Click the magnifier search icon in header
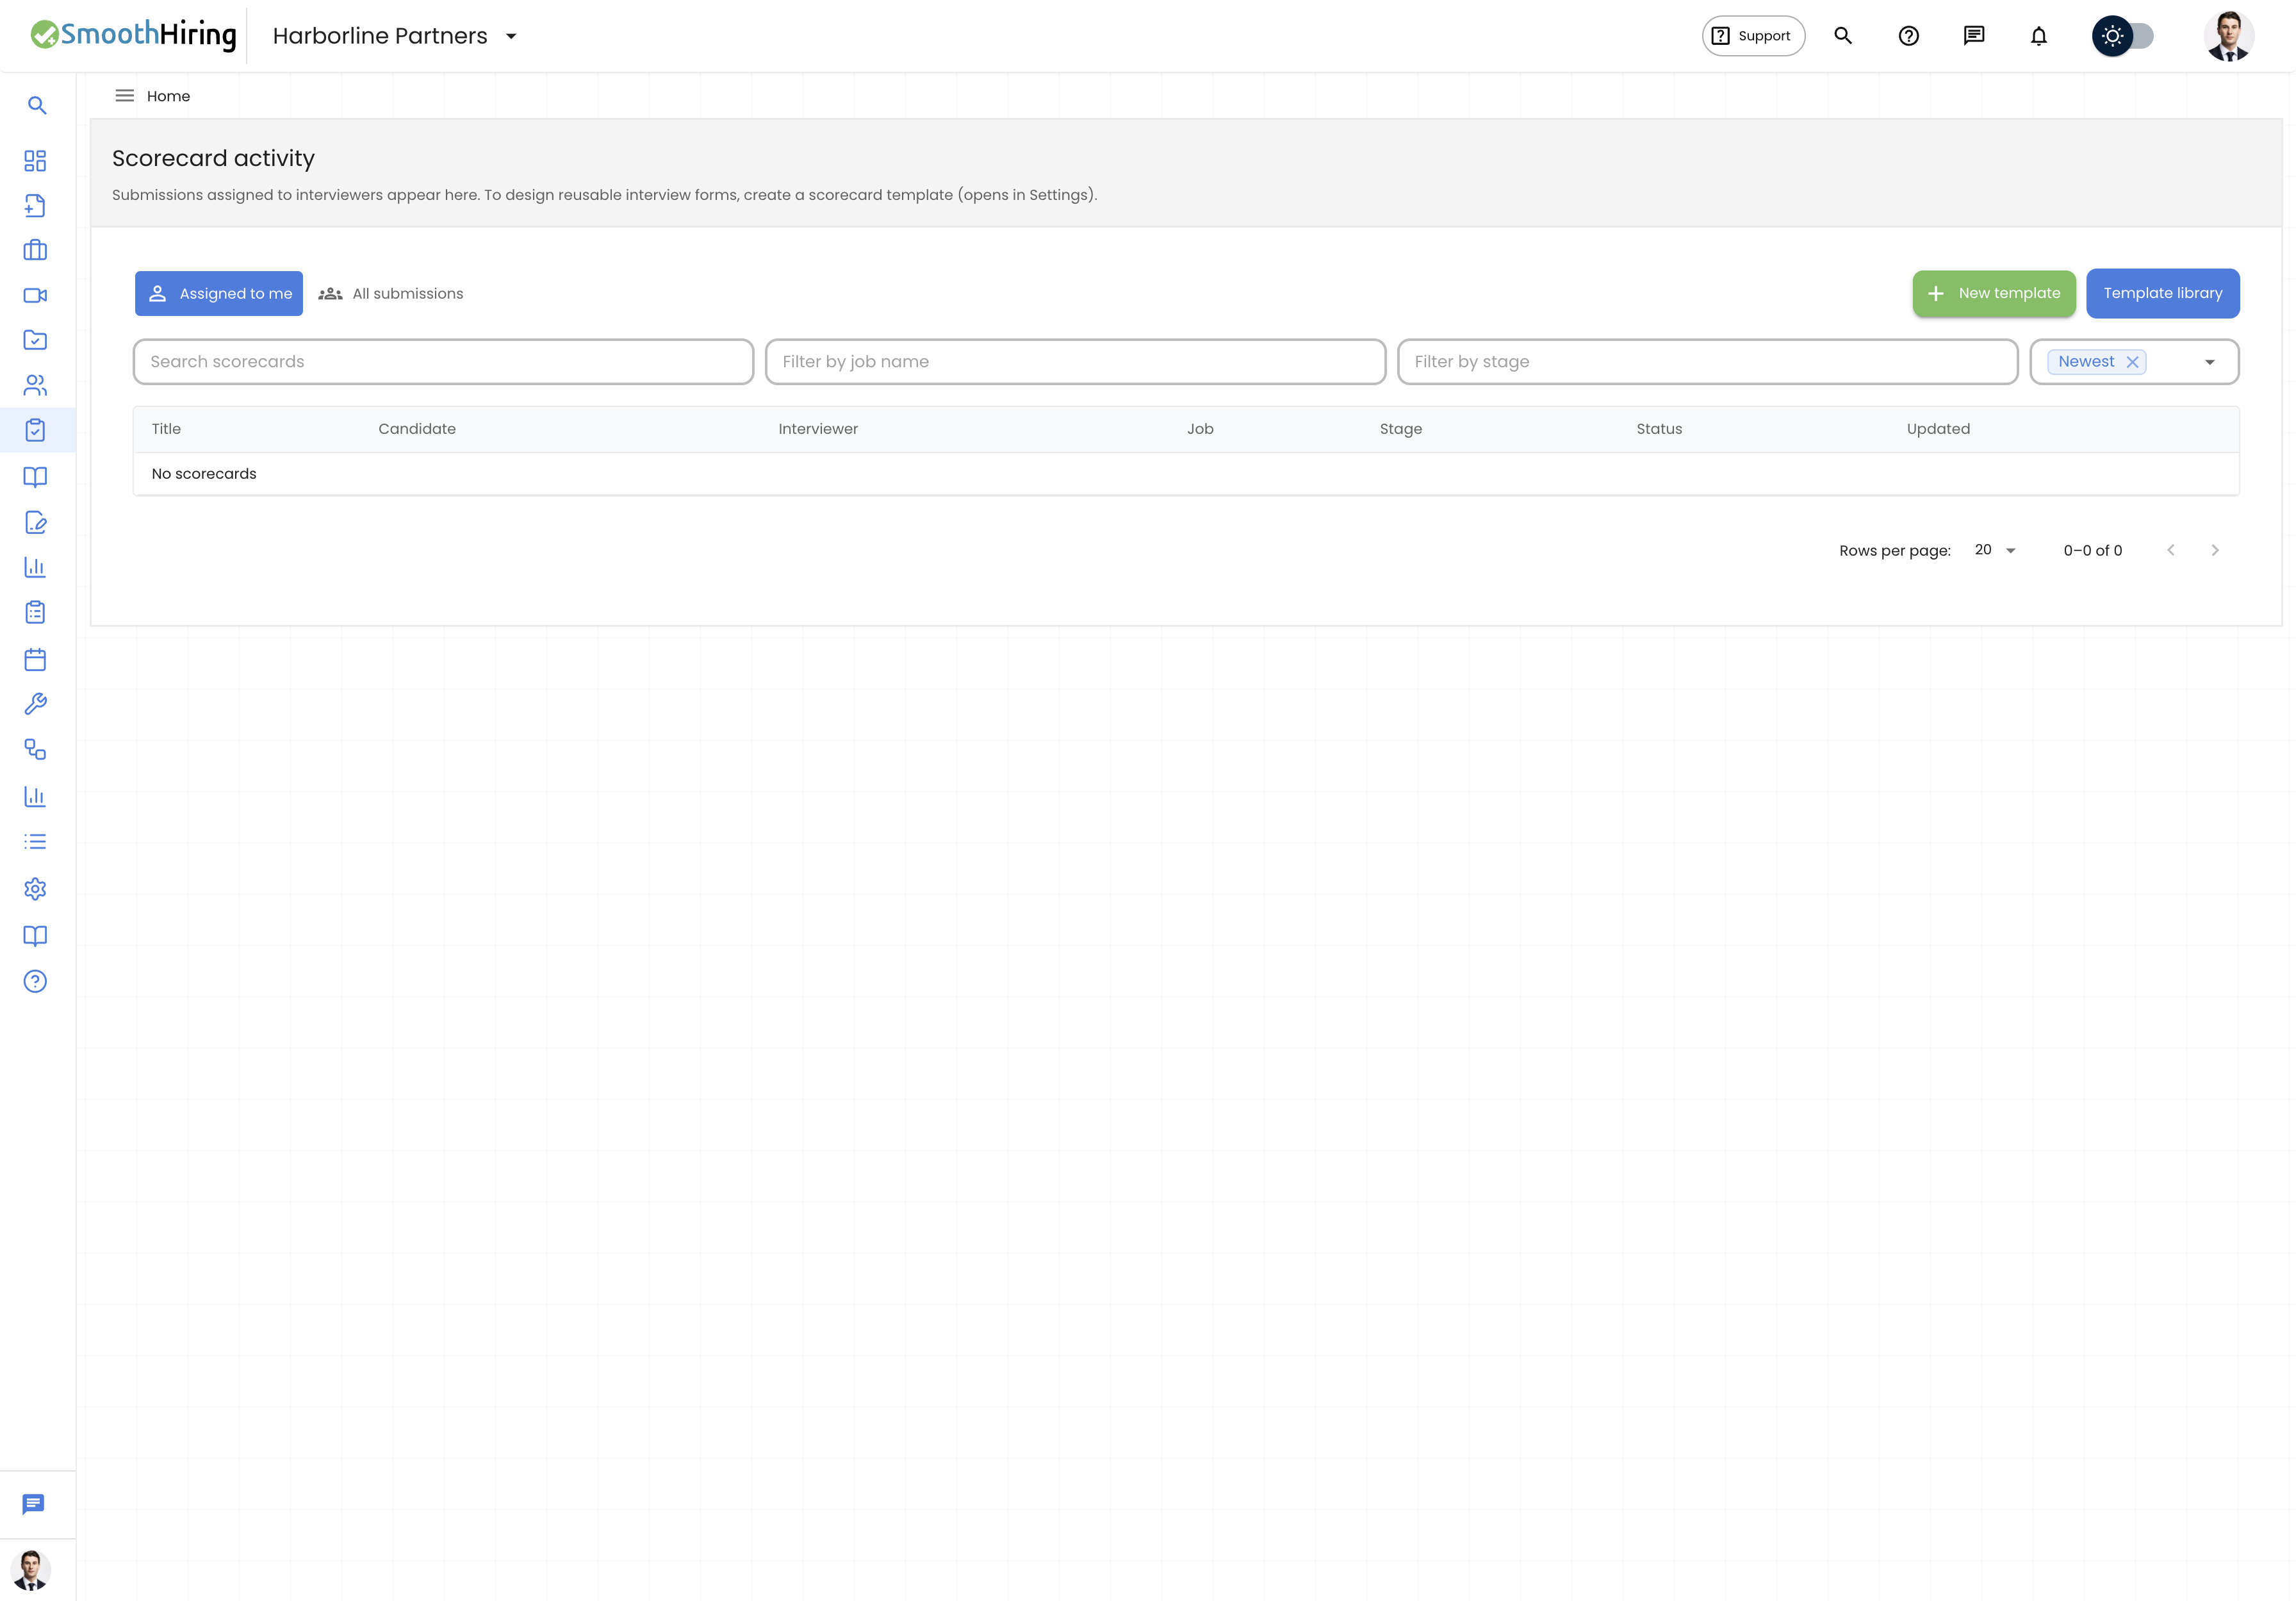The width and height of the screenshot is (2296, 1601). click(1843, 36)
